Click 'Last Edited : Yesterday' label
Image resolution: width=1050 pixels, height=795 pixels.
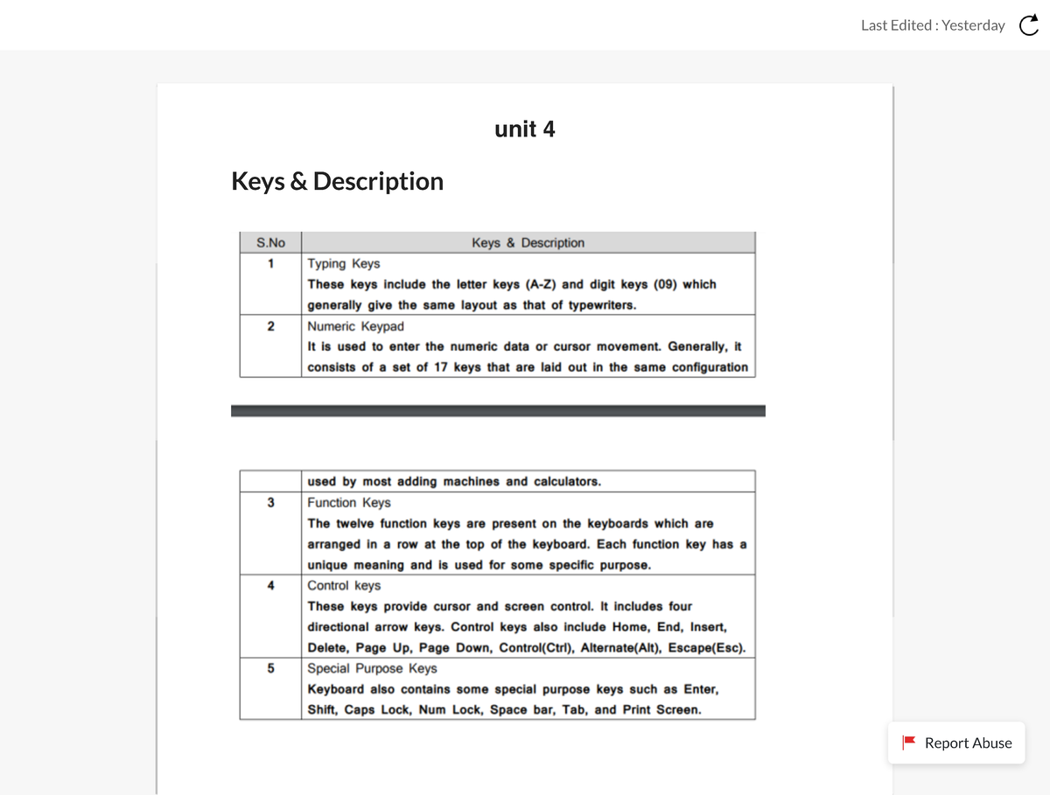[x=933, y=25]
